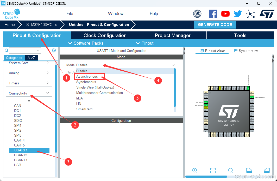The height and width of the screenshot is (181, 277).
Task: Select SPI3 peripheral
Action: (18, 135)
